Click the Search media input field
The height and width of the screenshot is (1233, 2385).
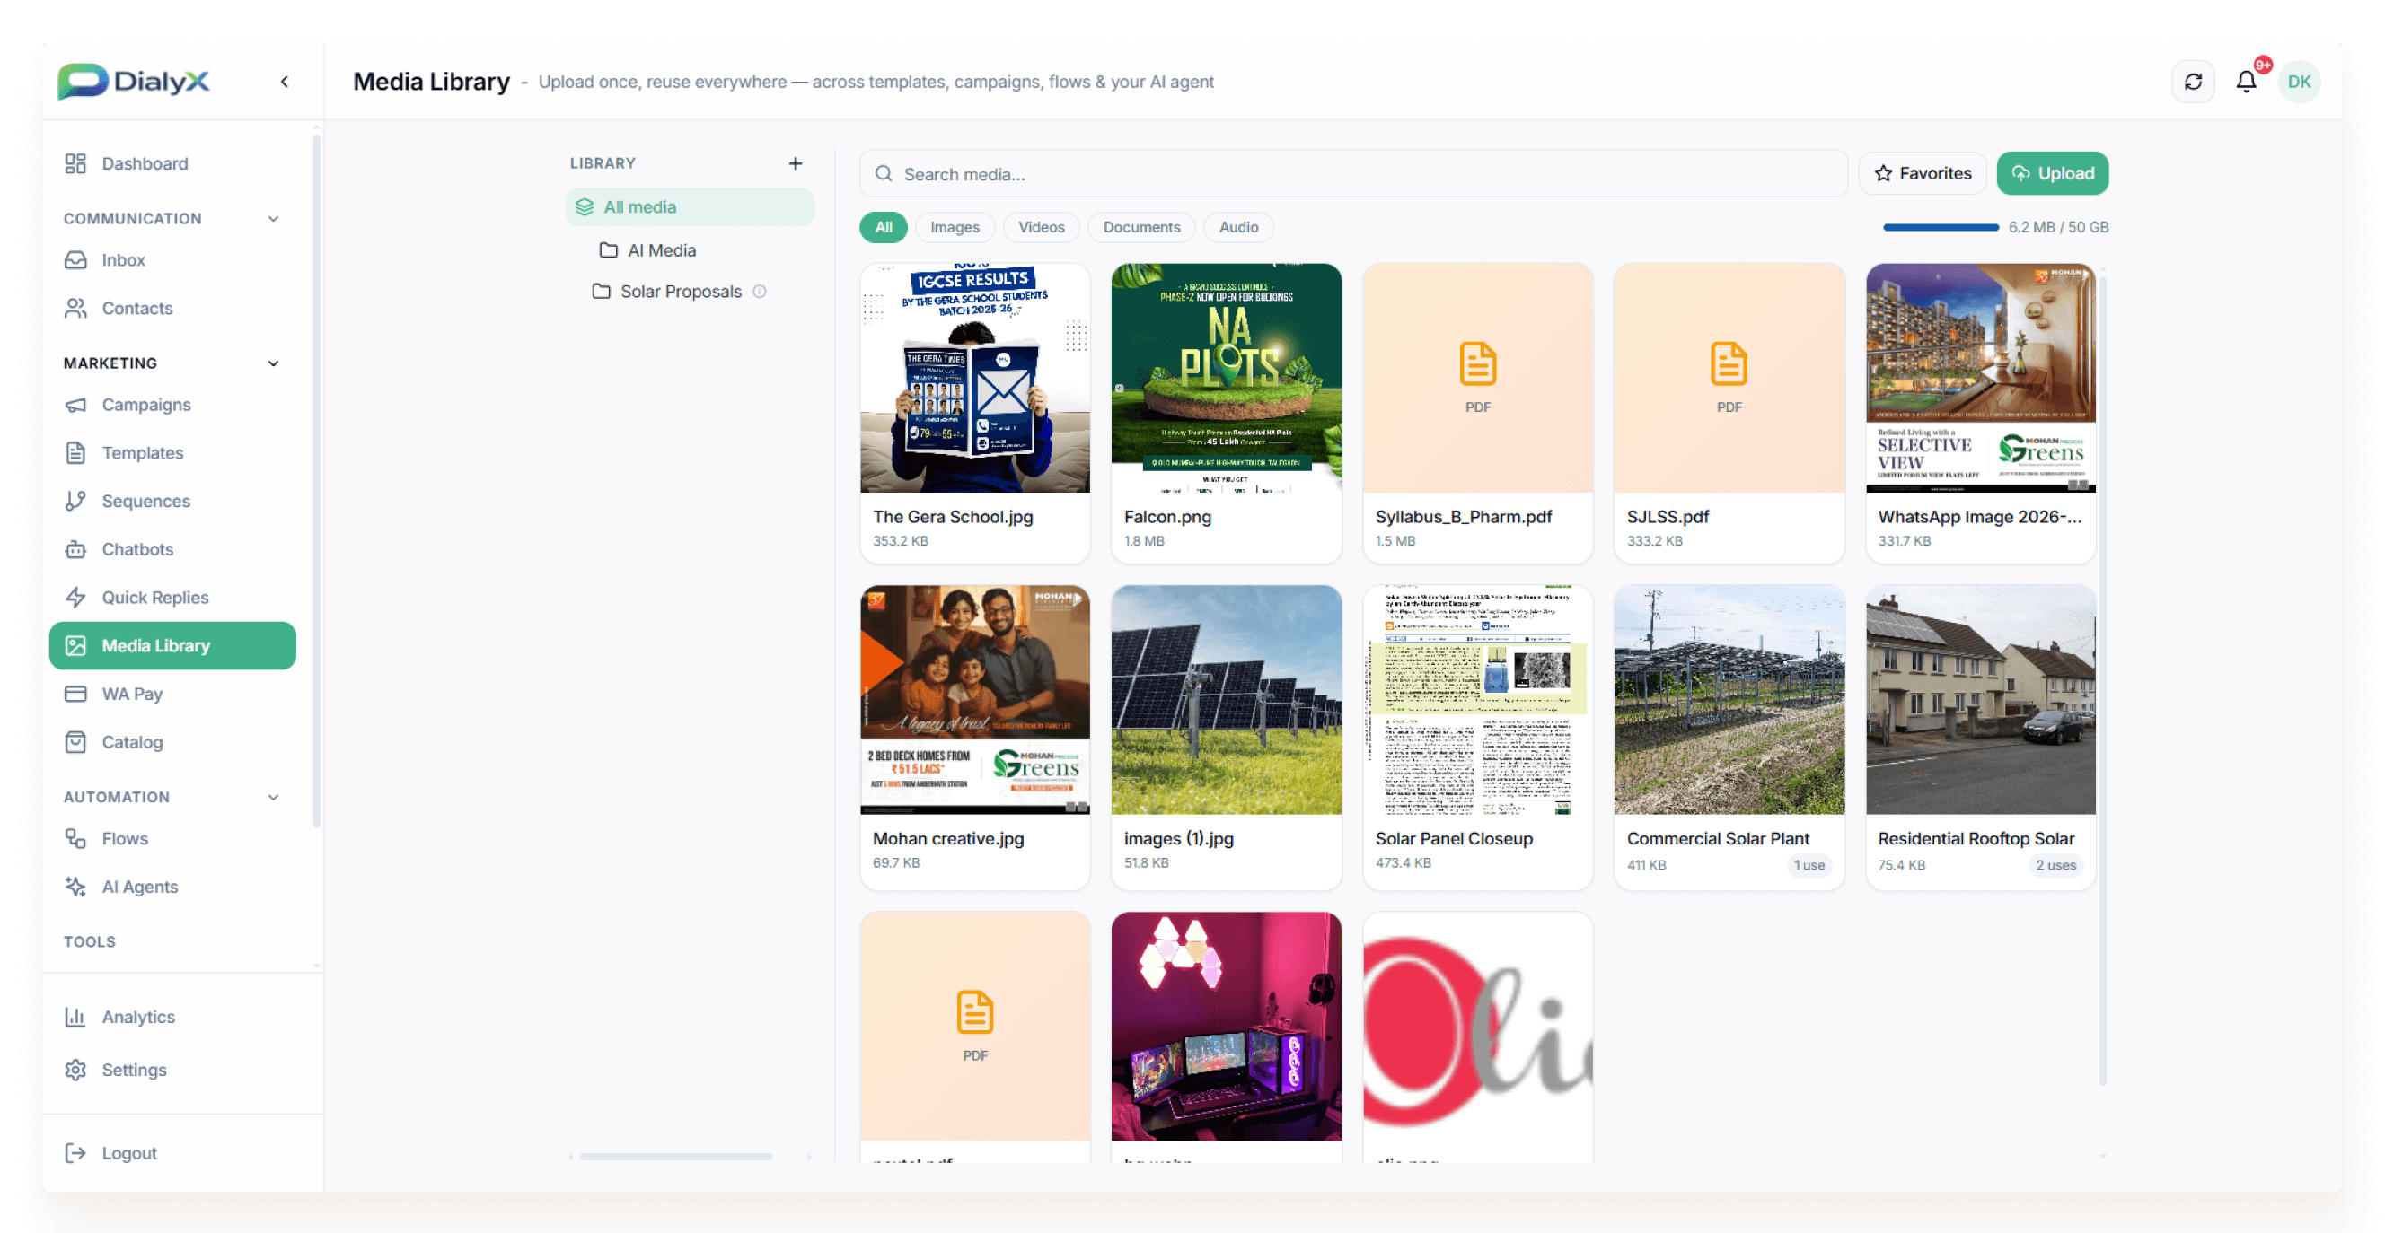click(x=1352, y=173)
